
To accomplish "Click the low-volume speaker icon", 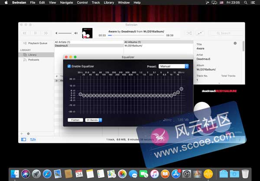I will click(56, 33).
